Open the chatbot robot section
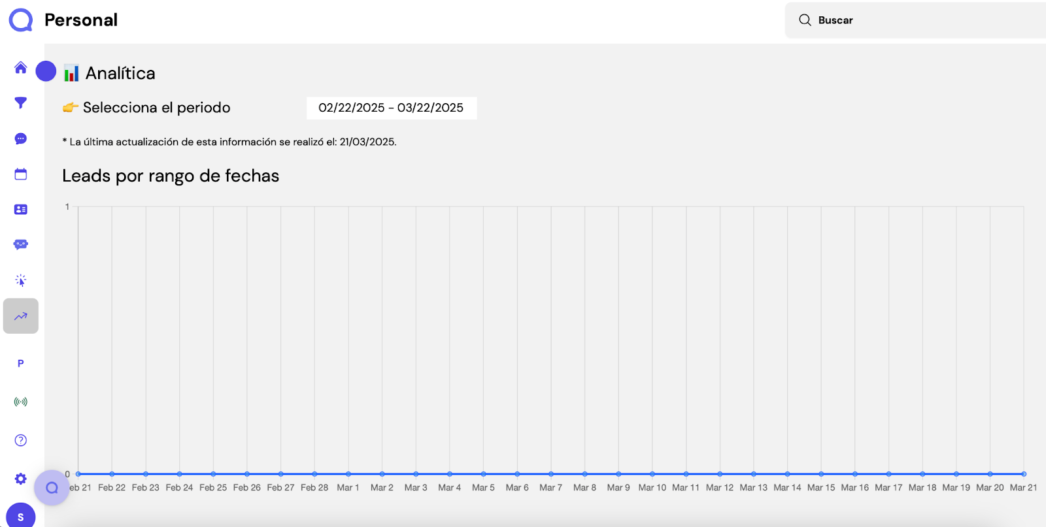The height and width of the screenshot is (527, 1046). pos(21,244)
